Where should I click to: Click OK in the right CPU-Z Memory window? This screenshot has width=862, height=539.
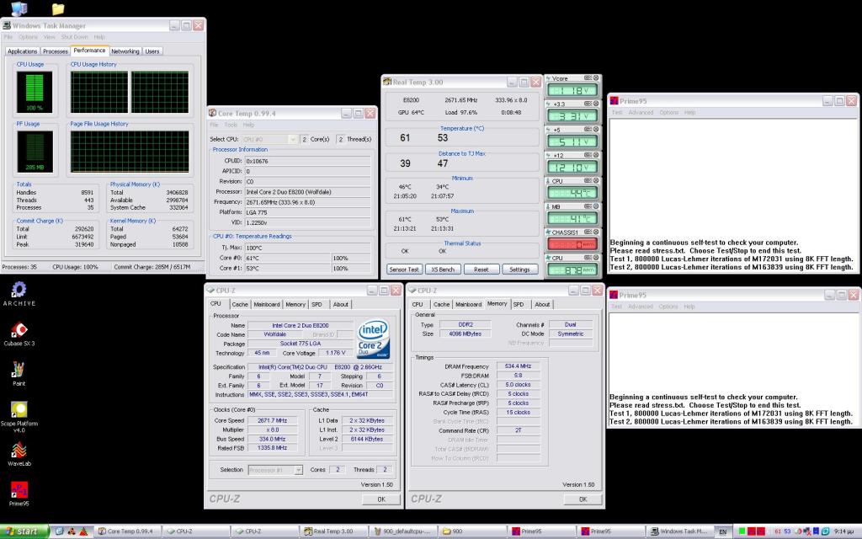(x=583, y=499)
